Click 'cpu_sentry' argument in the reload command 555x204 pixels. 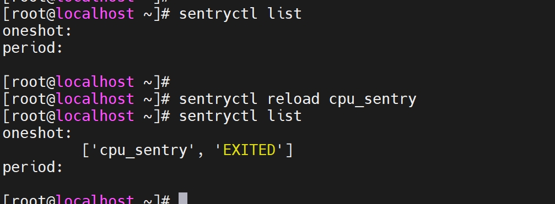(373, 100)
